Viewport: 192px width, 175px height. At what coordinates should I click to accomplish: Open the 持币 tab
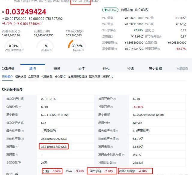point(57,69)
